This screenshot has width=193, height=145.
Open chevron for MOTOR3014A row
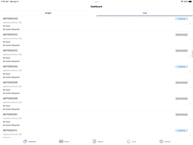pyautogui.click(x=190, y=72)
